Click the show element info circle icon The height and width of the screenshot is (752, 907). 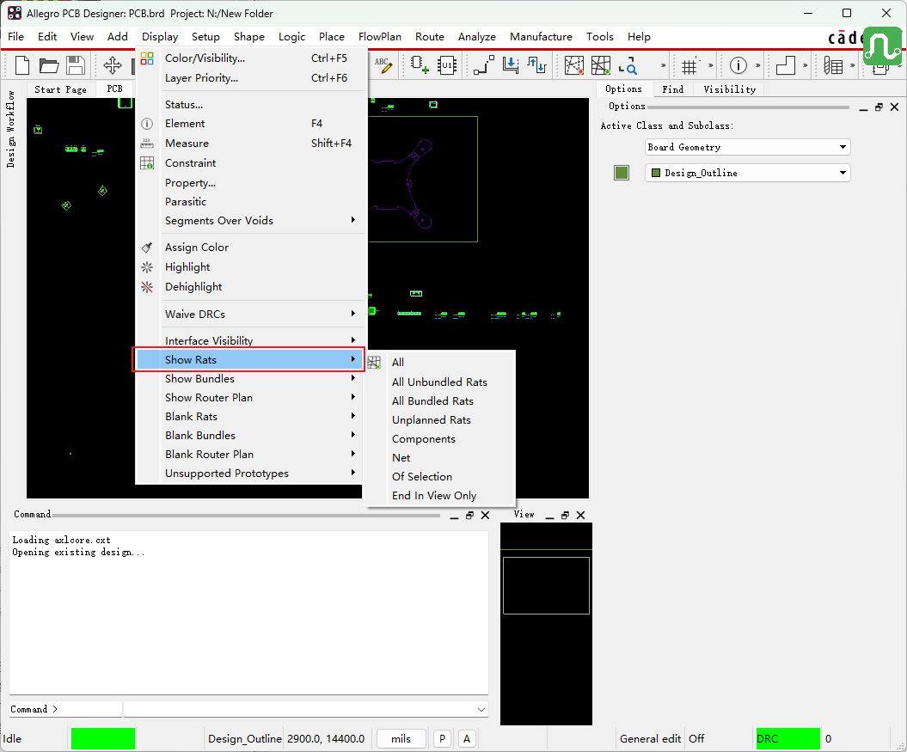tap(738, 65)
